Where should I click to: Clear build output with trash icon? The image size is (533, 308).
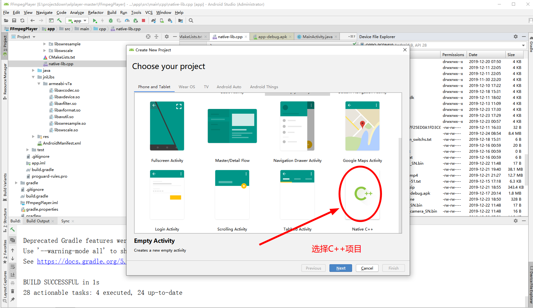point(13,291)
